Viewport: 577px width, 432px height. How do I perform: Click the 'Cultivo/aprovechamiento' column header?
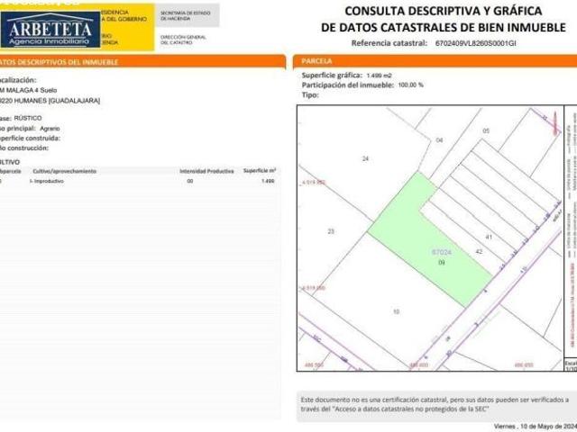(64, 171)
